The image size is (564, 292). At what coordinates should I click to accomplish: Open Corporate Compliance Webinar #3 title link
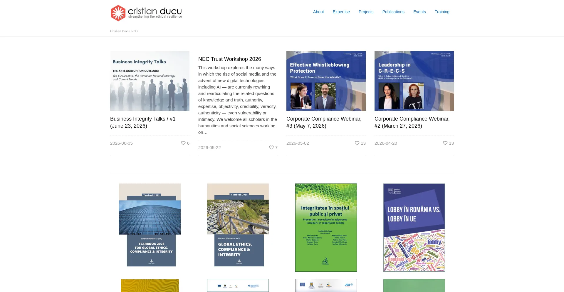[x=324, y=122]
